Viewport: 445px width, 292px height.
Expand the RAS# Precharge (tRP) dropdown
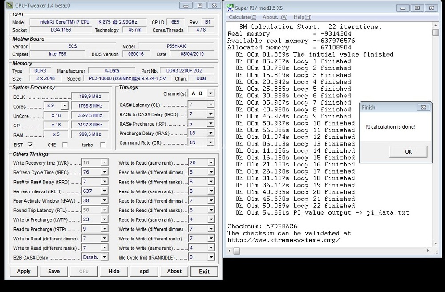(210, 124)
